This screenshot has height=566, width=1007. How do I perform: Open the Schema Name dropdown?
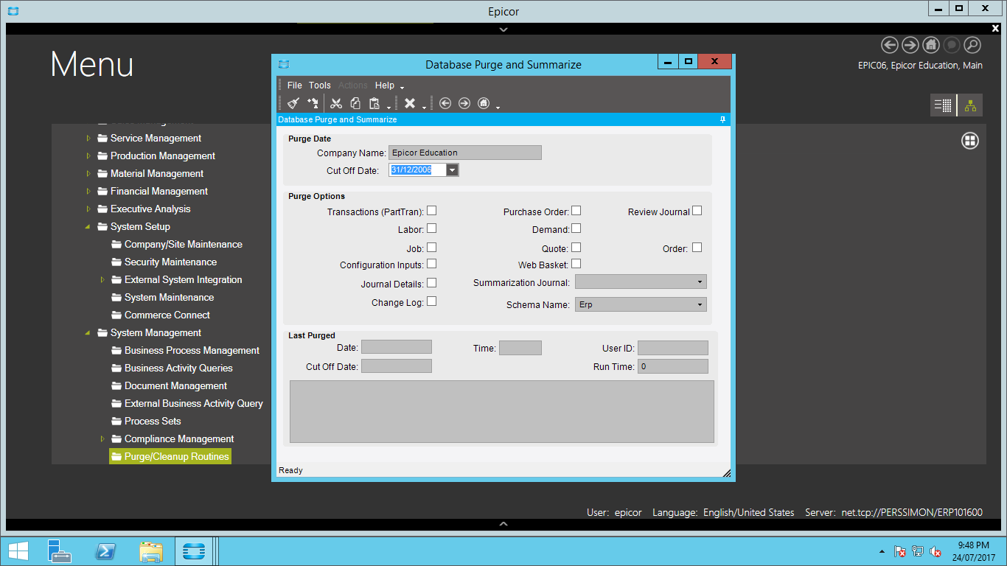(x=700, y=304)
